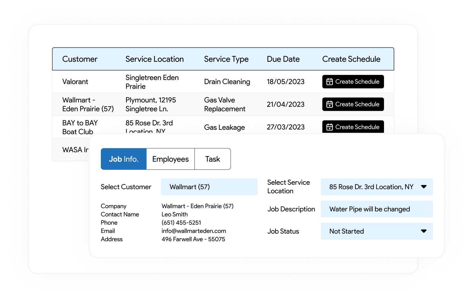Click the company value Wallmart - Eden Prairie (57)
Image resolution: width=473 pixels, height=298 pixels.
[x=198, y=206]
